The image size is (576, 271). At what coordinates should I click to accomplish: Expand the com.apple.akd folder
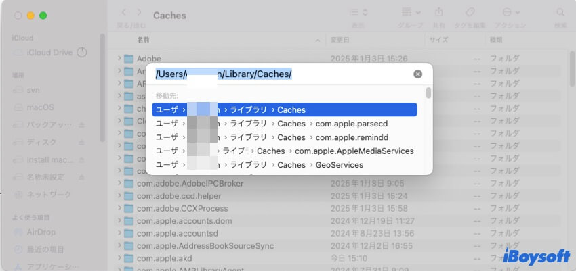[119, 257]
